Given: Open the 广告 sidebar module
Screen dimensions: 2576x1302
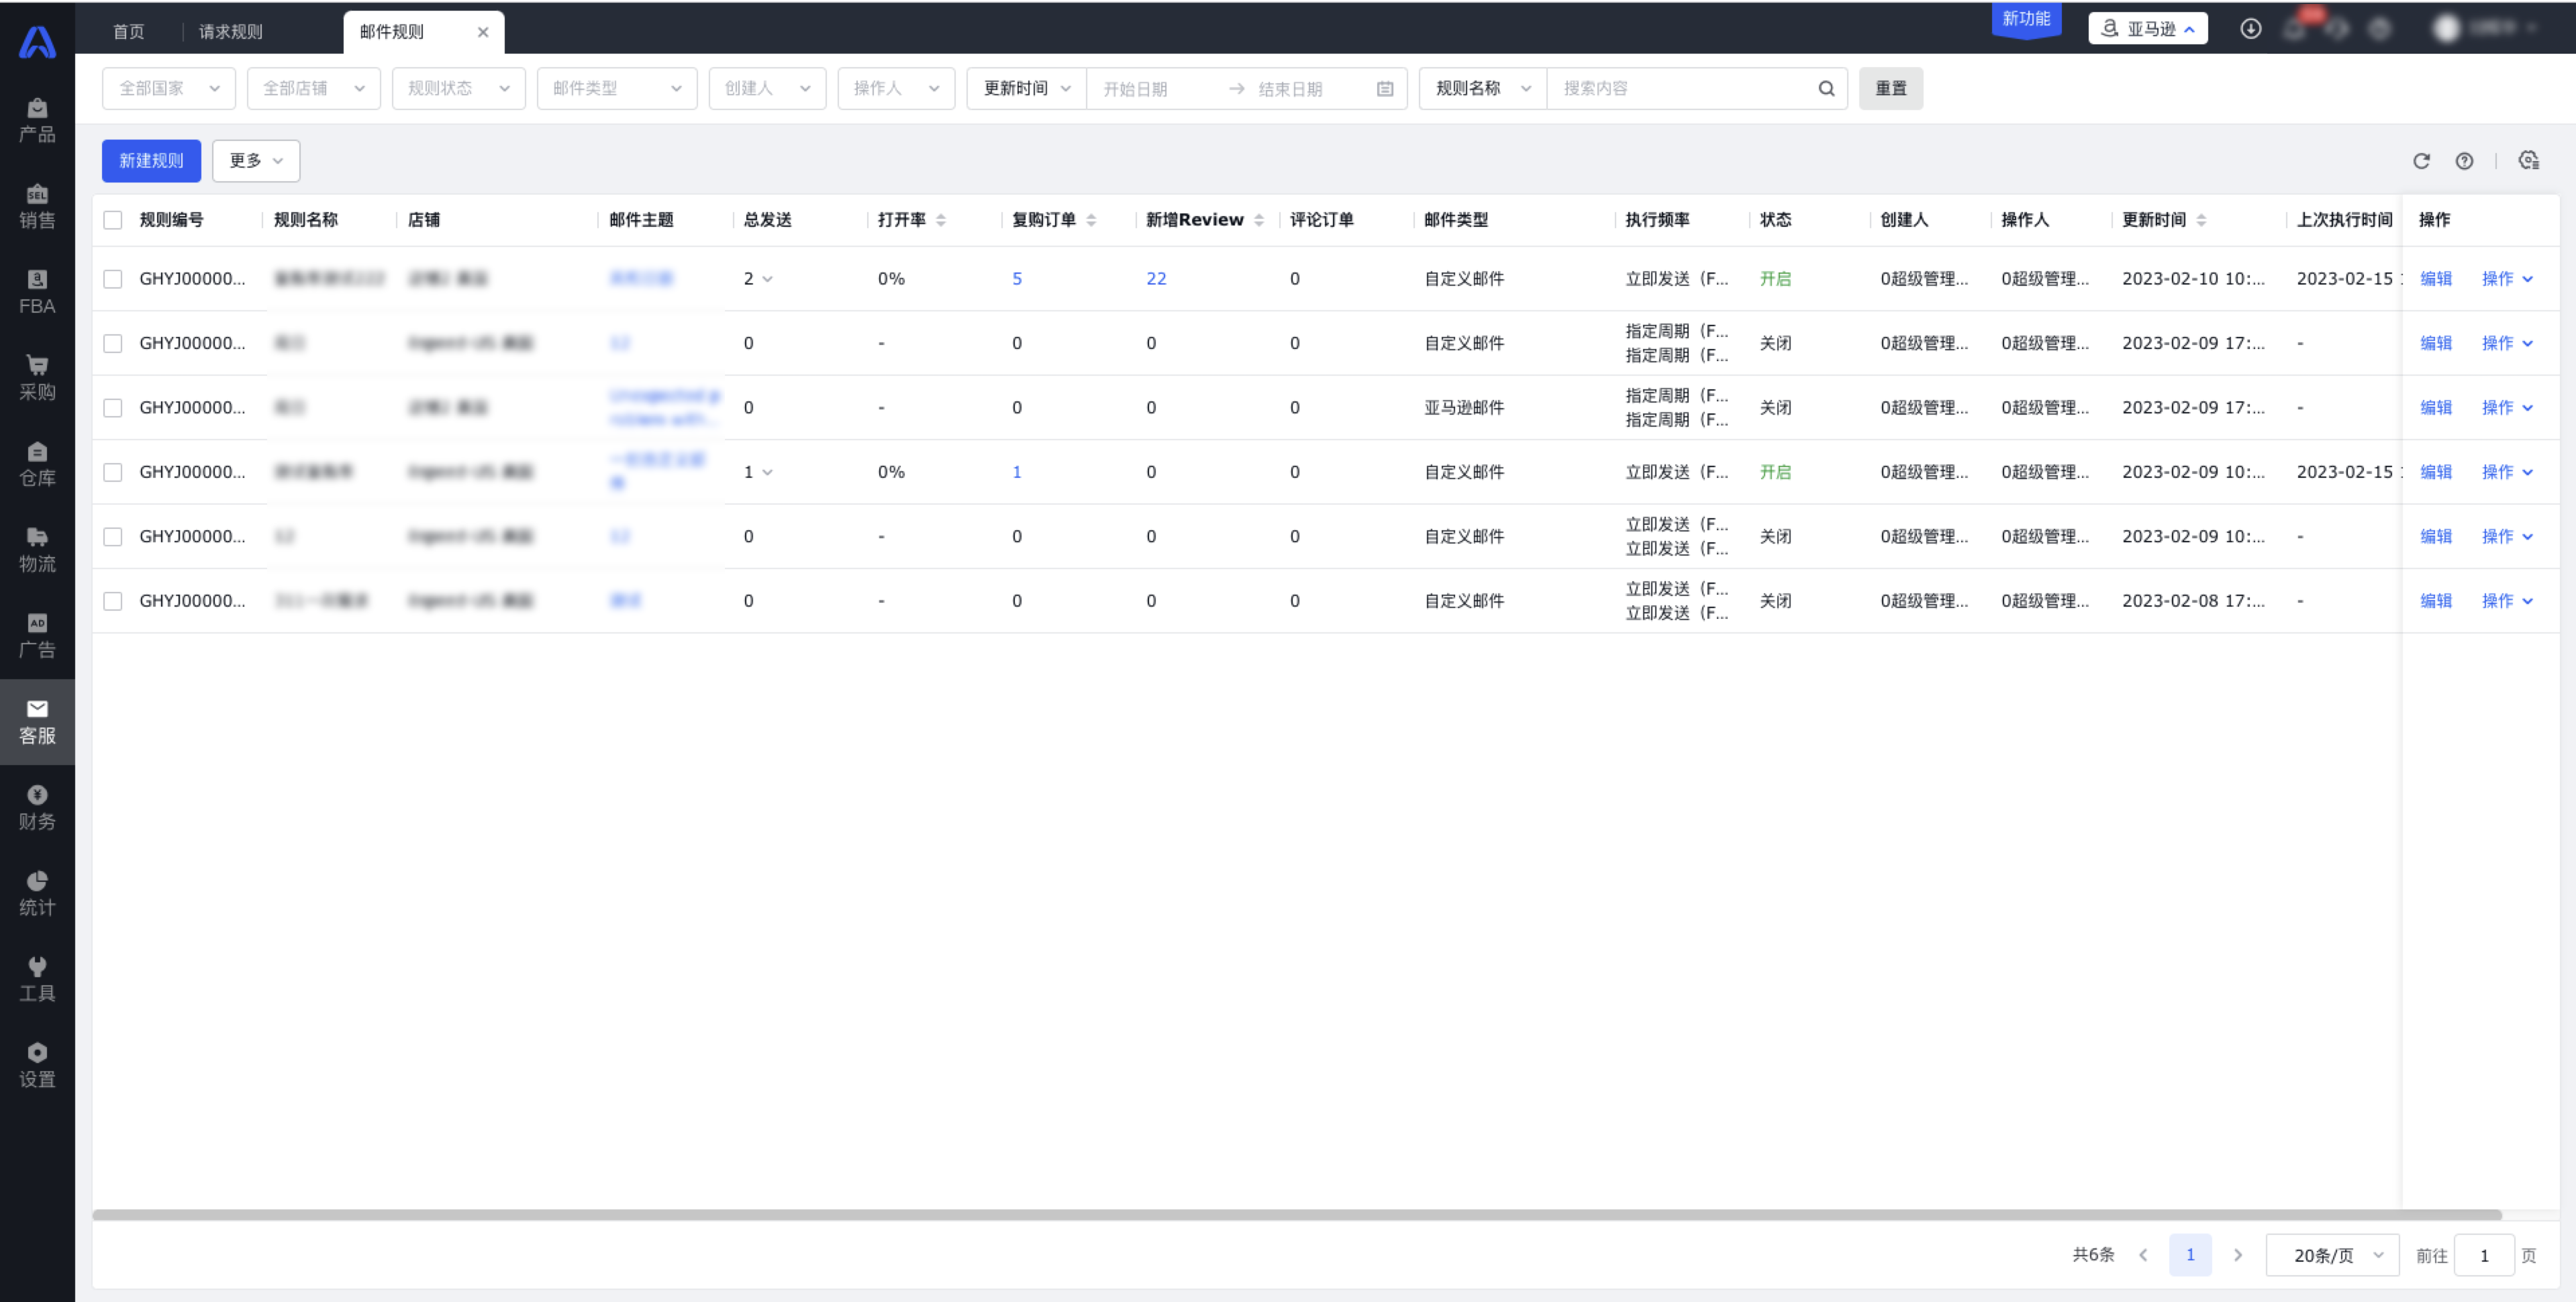Looking at the screenshot, I should click(x=37, y=636).
